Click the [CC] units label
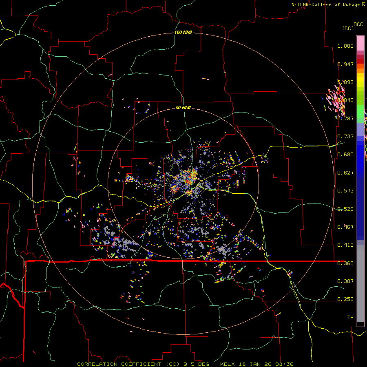The image size is (367, 367). (348, 28)
